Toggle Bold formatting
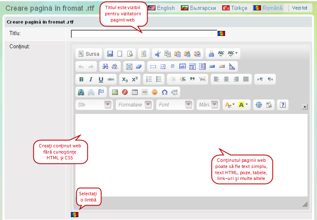Viewport: 317px width, 220px height. 81,79
